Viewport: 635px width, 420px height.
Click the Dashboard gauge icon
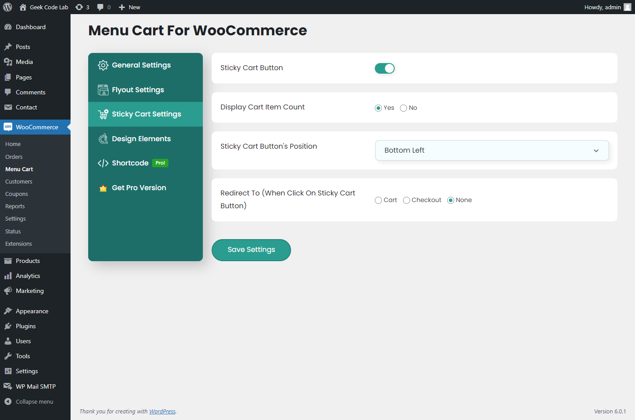pos(8,27)
